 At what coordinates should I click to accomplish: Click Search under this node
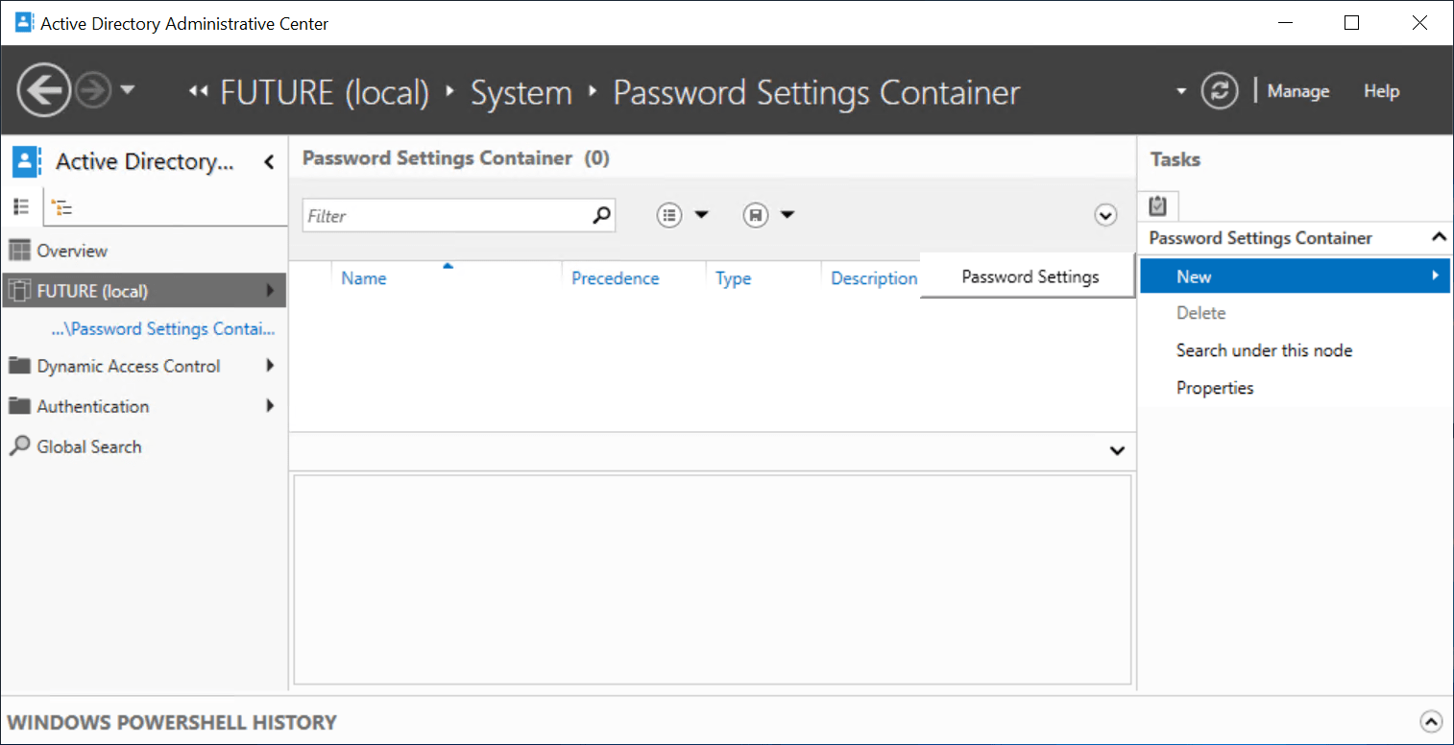(x=1264, y=350)
